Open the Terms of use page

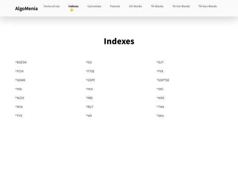(52, 6)
